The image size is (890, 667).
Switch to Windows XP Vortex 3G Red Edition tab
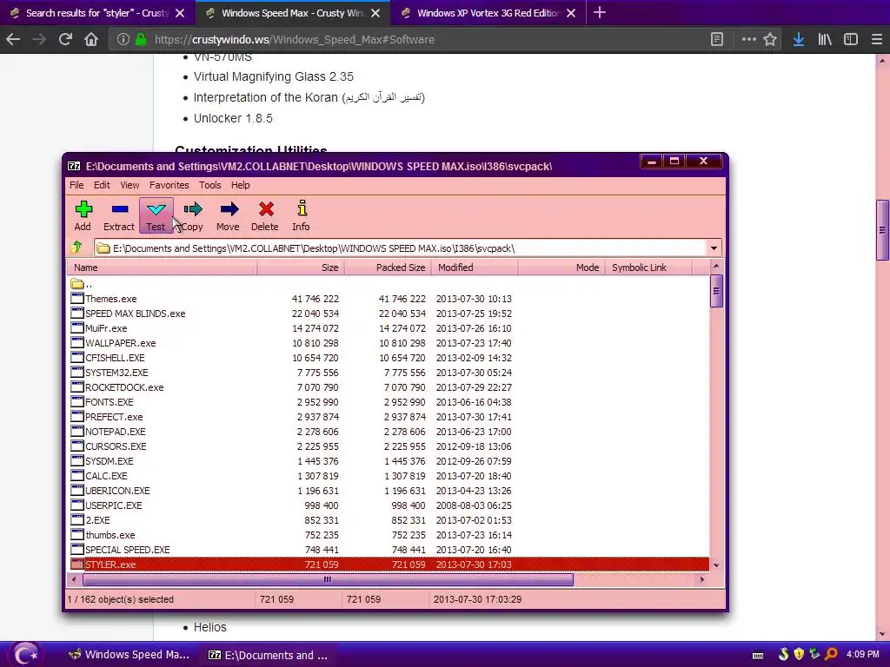click(x=488, y=12)
